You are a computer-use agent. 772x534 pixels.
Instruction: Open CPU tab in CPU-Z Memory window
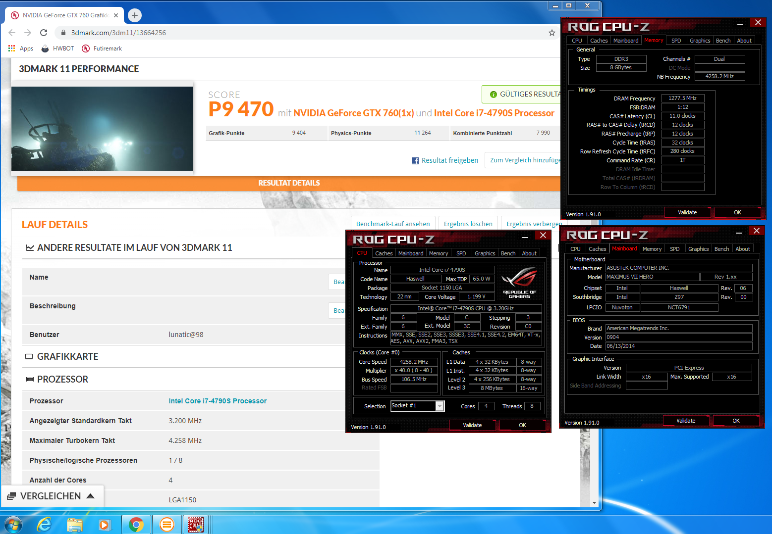click(x=577, y=41)
